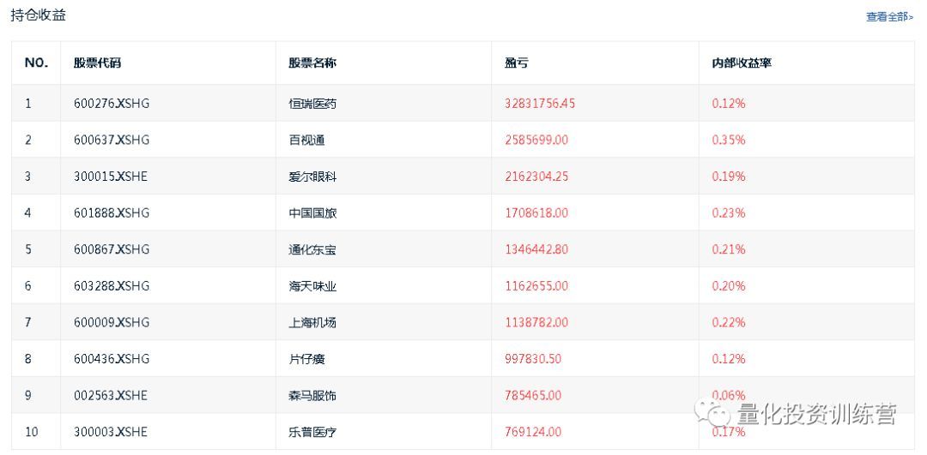The image size is (927, 455).
Task: Click the 股票名称 column header
Action: point(312,63)
